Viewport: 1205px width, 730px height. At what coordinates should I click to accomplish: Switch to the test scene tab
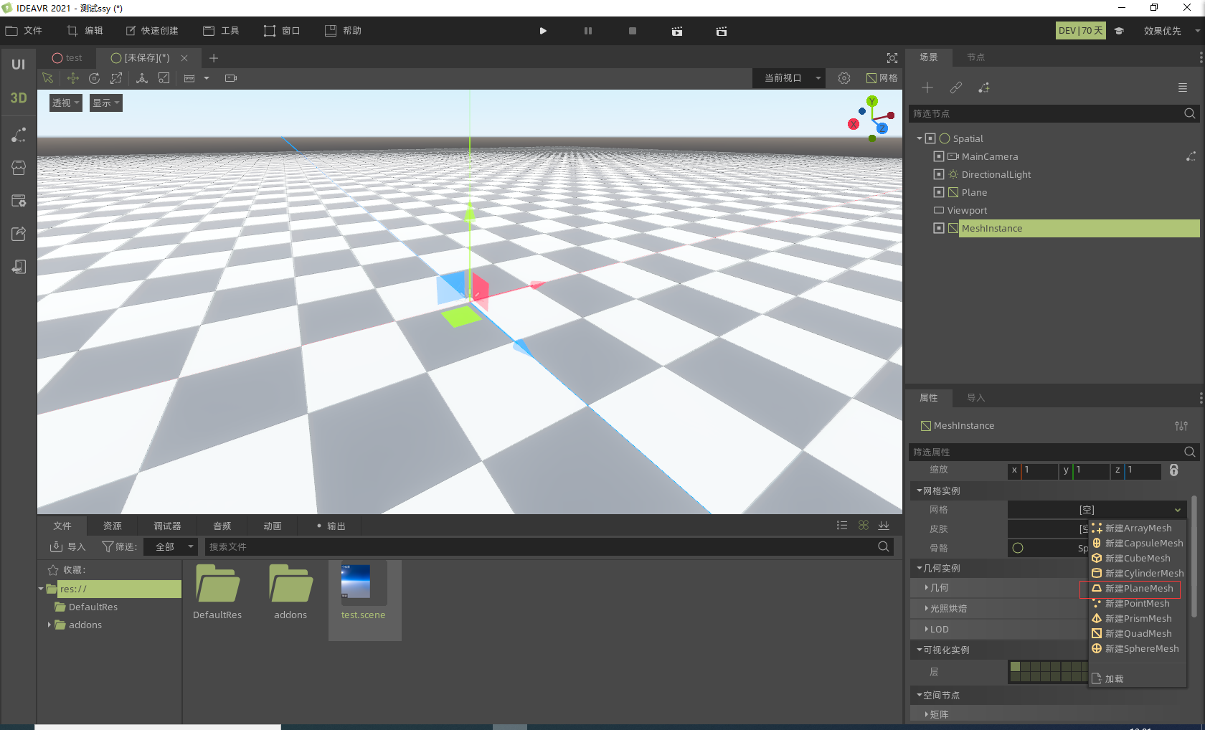[67, 58]
